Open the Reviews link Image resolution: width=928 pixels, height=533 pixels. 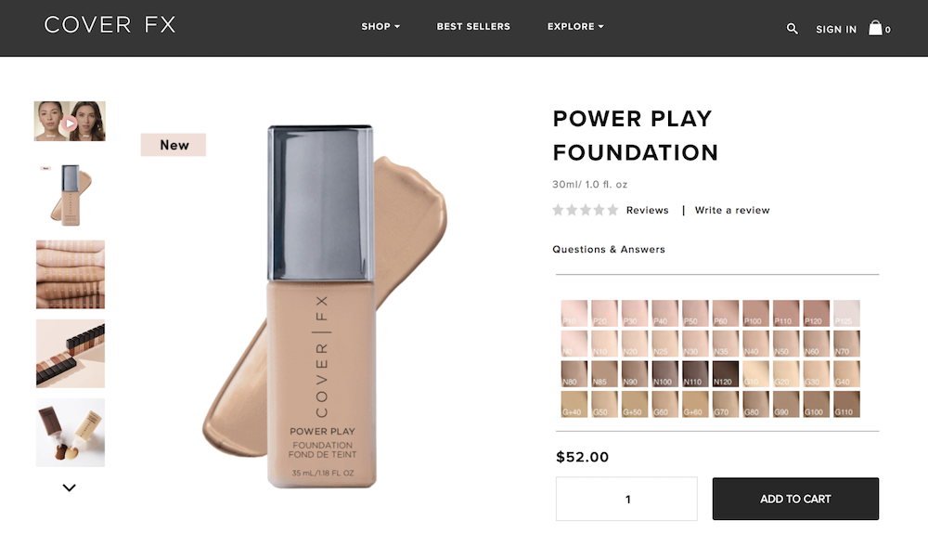tap(648, 210)
